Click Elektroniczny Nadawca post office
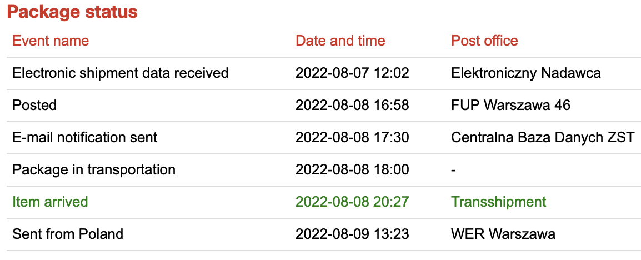 click(x=525, y=73)
